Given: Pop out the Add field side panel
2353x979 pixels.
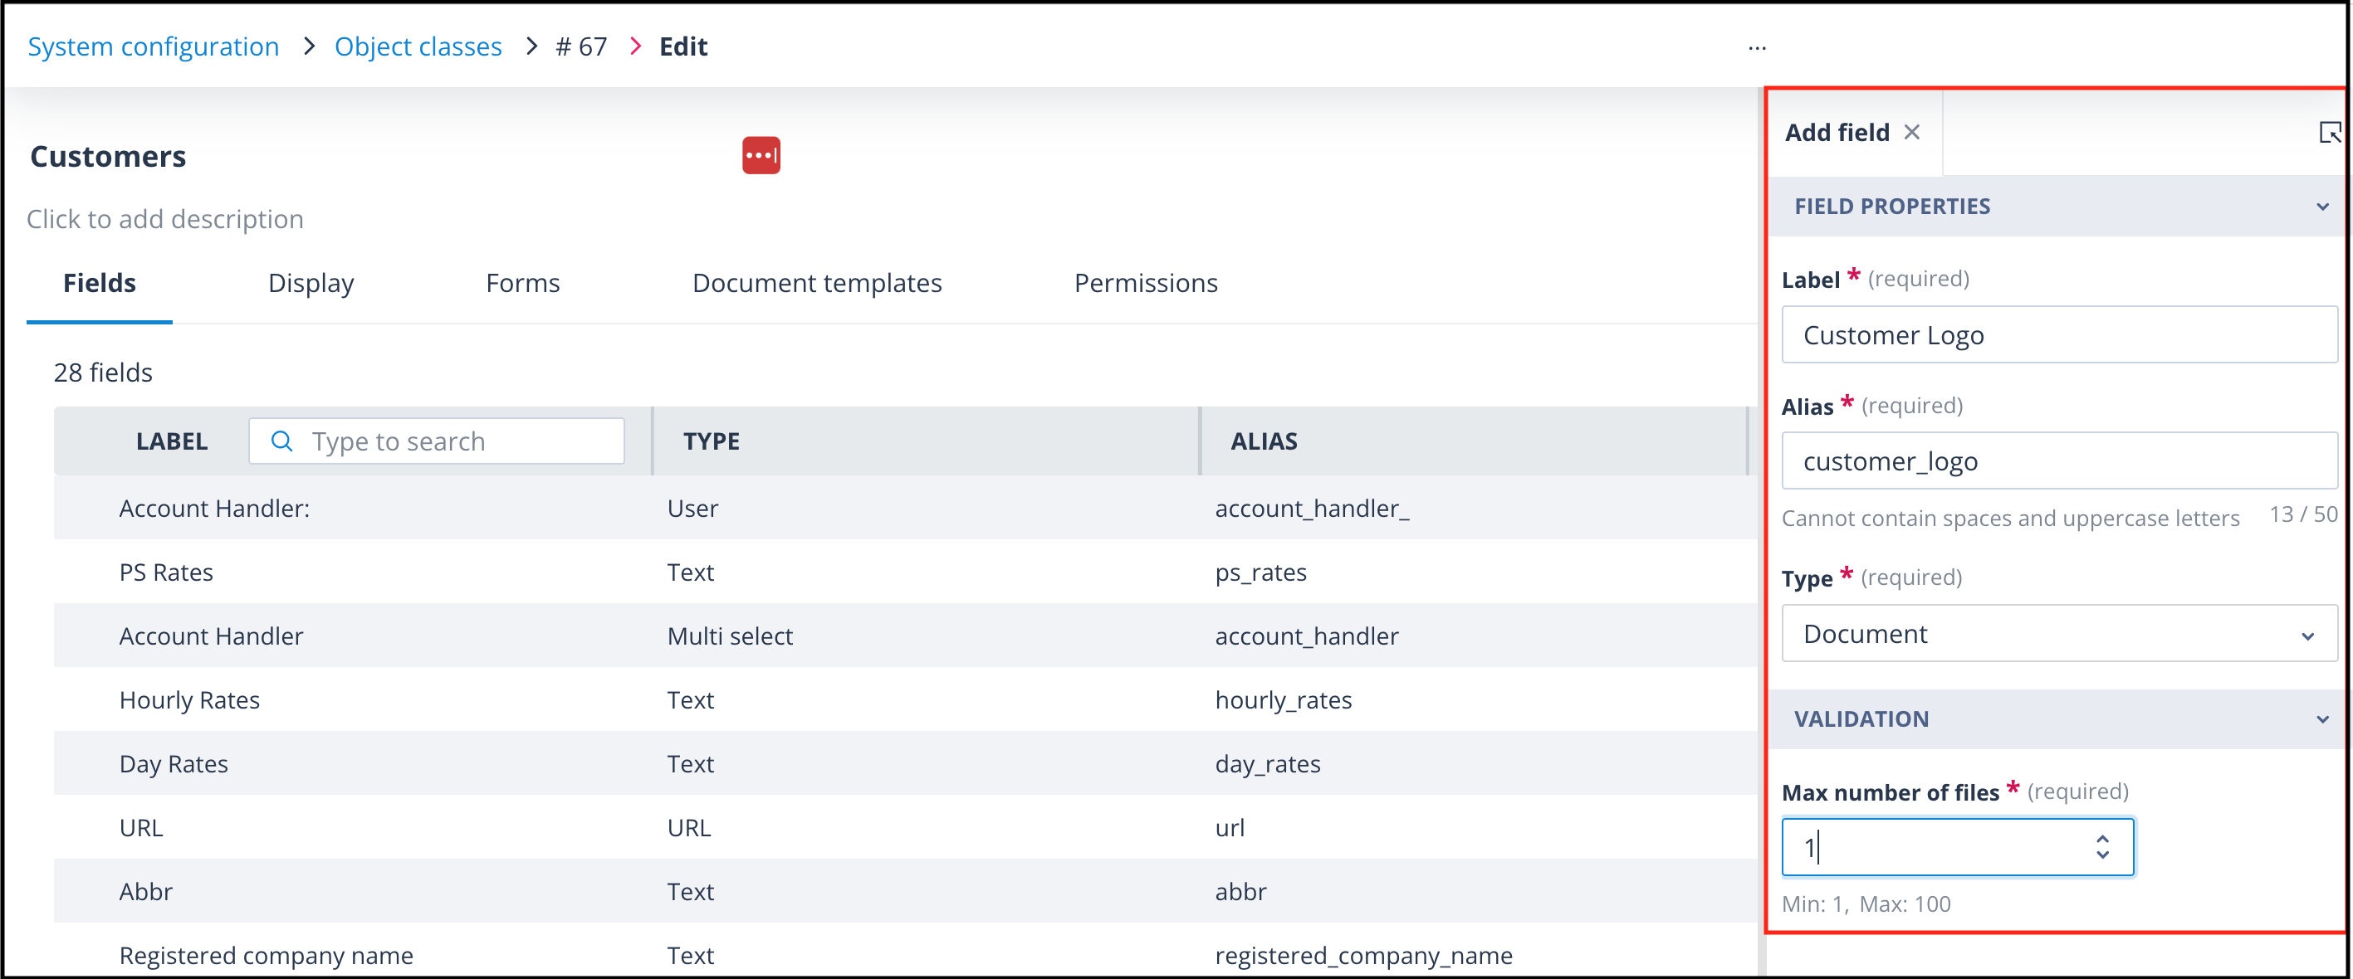Looking at the screenshot, I should [2329, 132].
